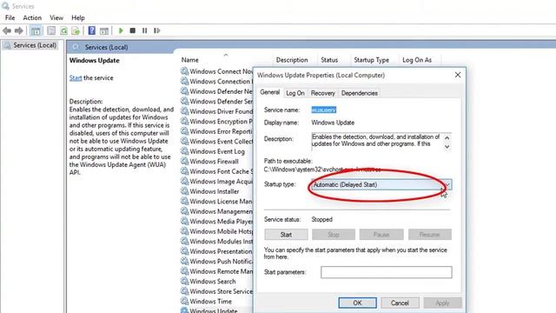The image size is (556, 313).
Task: Sort by the Startup Type column header
Action: point(371,60)
